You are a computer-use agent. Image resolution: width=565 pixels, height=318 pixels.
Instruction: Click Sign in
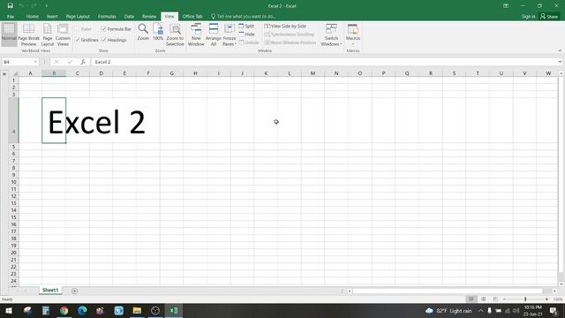tap(528, 16)
